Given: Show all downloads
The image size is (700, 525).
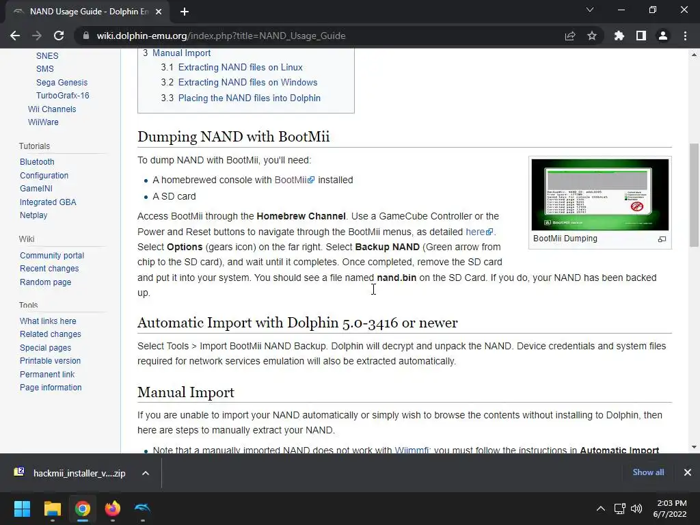Looking at the screenshot, I should pyautogui.click(x=648, y=472).
